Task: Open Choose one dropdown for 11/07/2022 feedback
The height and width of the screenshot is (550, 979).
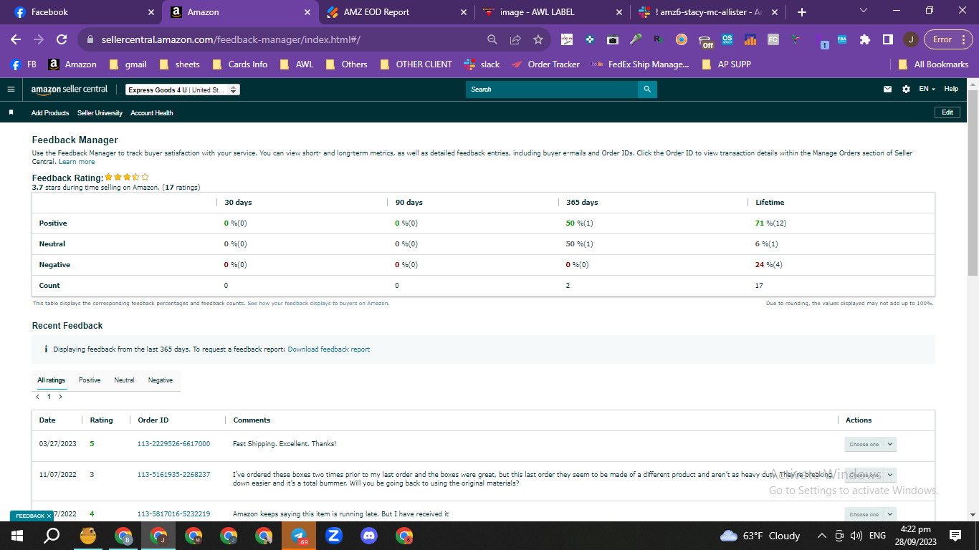Action: [870, 475]
